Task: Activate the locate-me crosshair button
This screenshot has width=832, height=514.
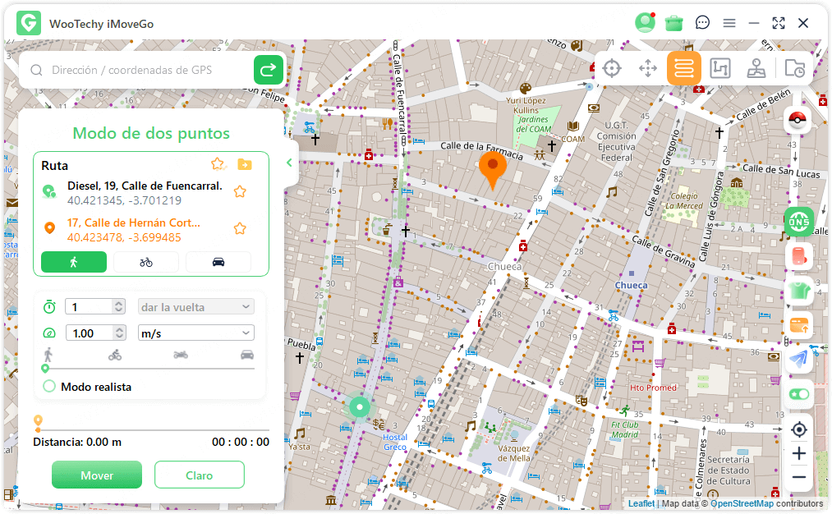Action: pyautogui.click(x=798, y=429)
